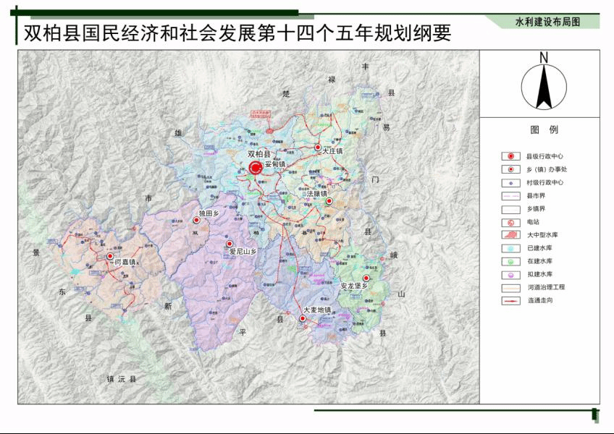Click the 法脿镇 township marker

coord(329,201)
